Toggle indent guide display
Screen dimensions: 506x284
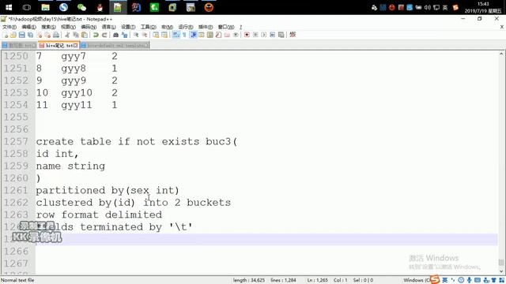coord(193,35)
